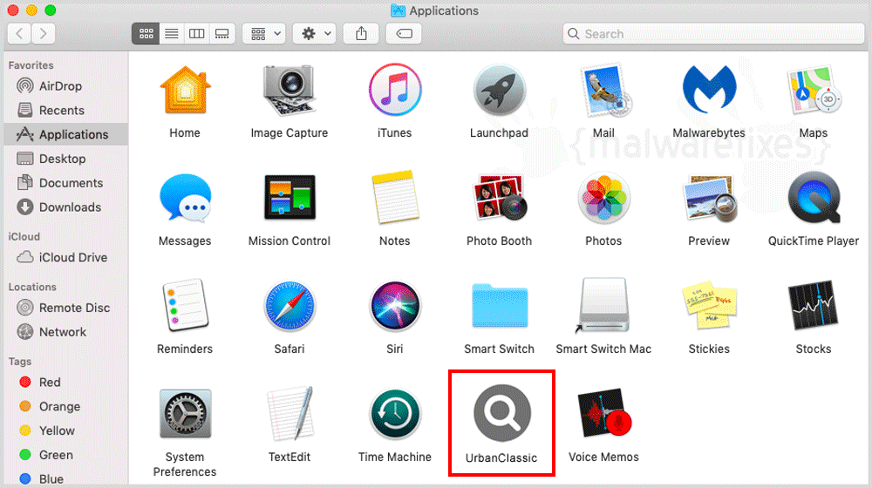Select the Smart Switch Mac alias
Viewport: 872px width, 488px height.
click(x=604, y=306)
